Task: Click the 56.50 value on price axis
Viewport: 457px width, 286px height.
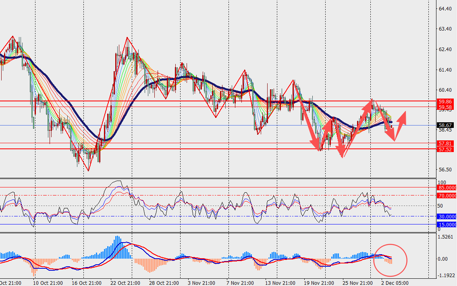Action: click(x=445, y=169)
